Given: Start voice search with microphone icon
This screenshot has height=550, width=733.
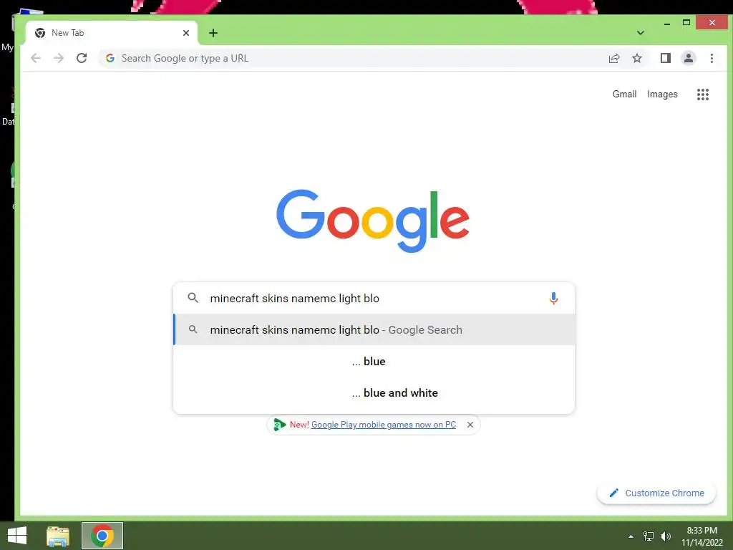Looking at the screenshot, I should coord(553,298).
